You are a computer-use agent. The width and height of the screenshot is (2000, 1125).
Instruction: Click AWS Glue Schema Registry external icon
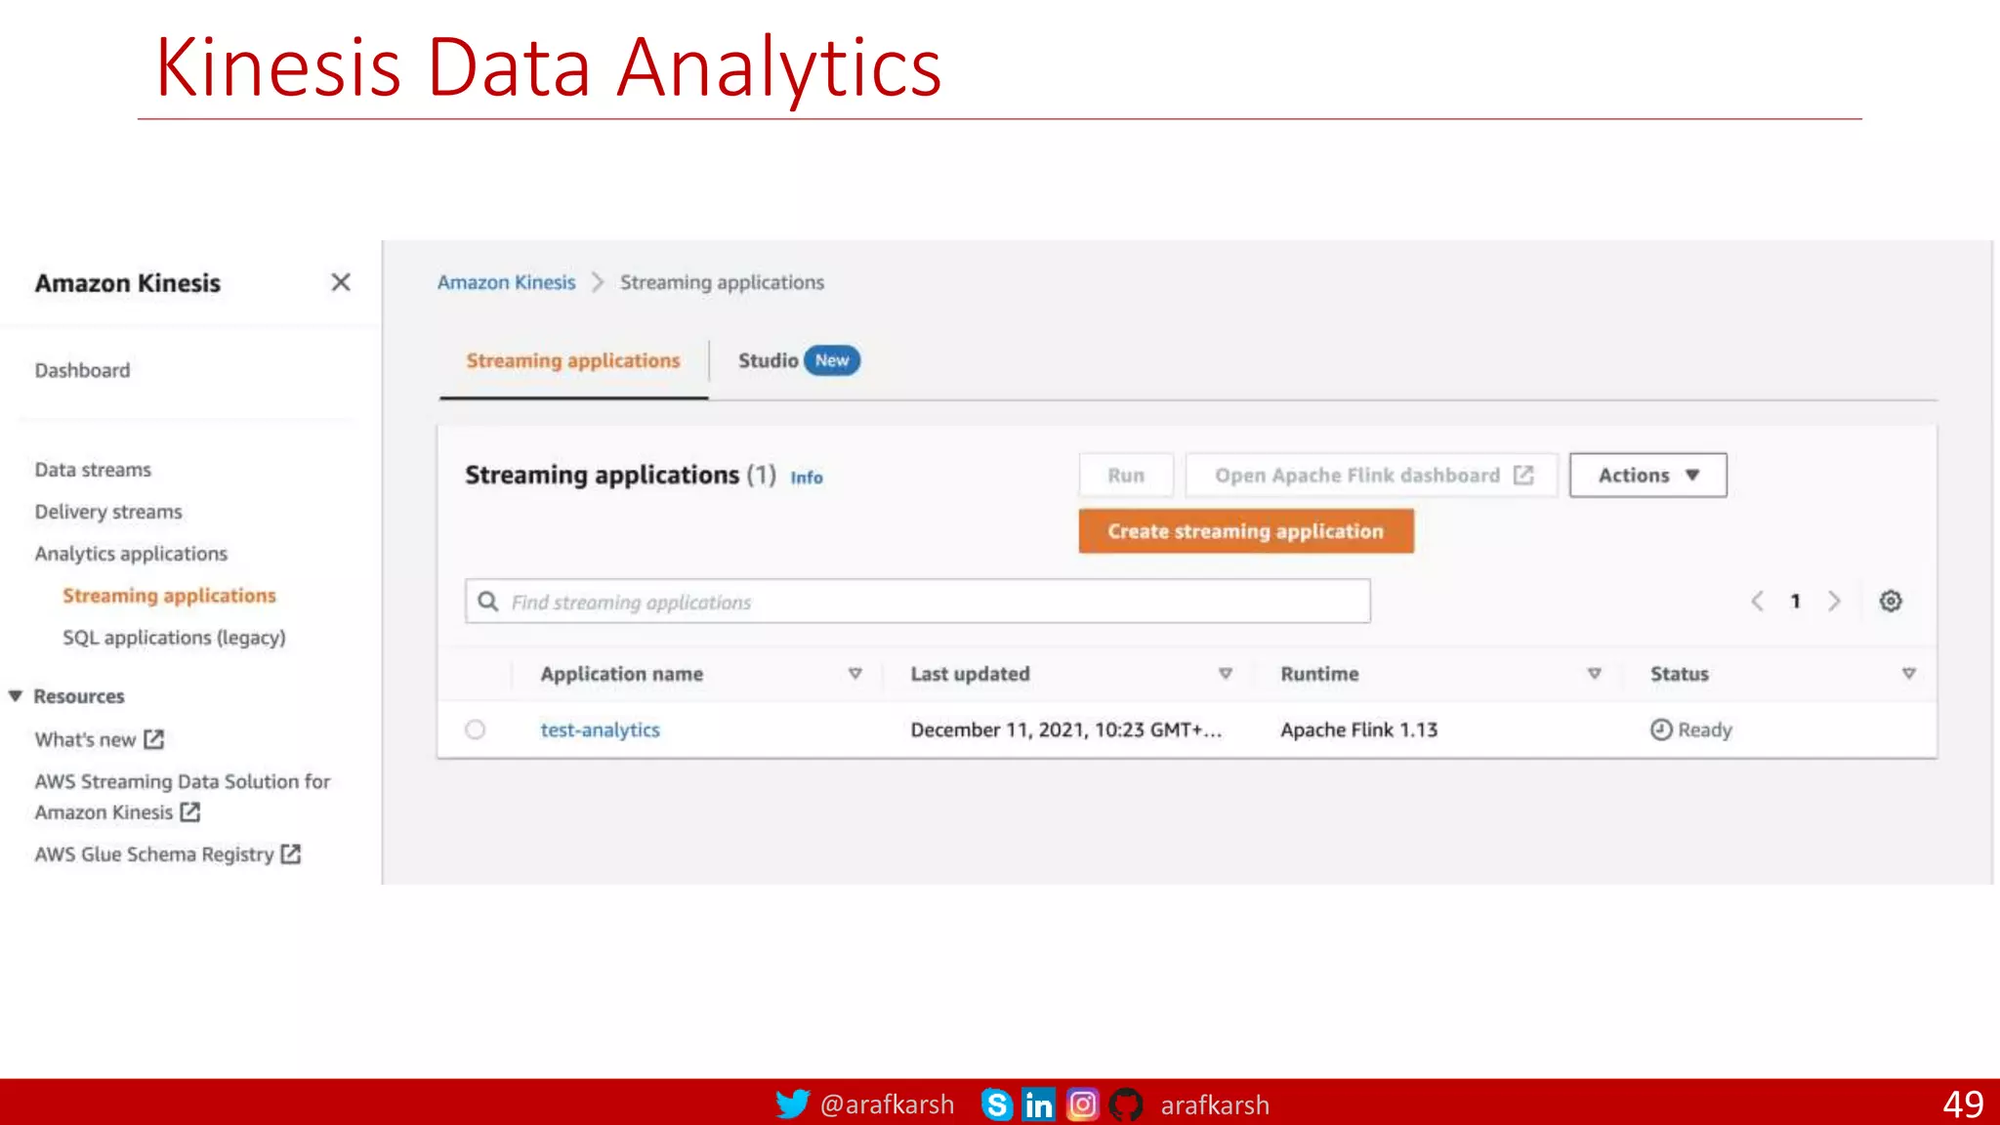(290, 854)
